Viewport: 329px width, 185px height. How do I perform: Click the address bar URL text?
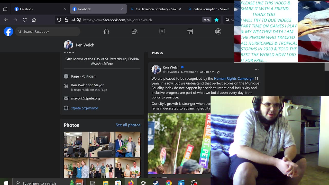(x=117, y=20)
